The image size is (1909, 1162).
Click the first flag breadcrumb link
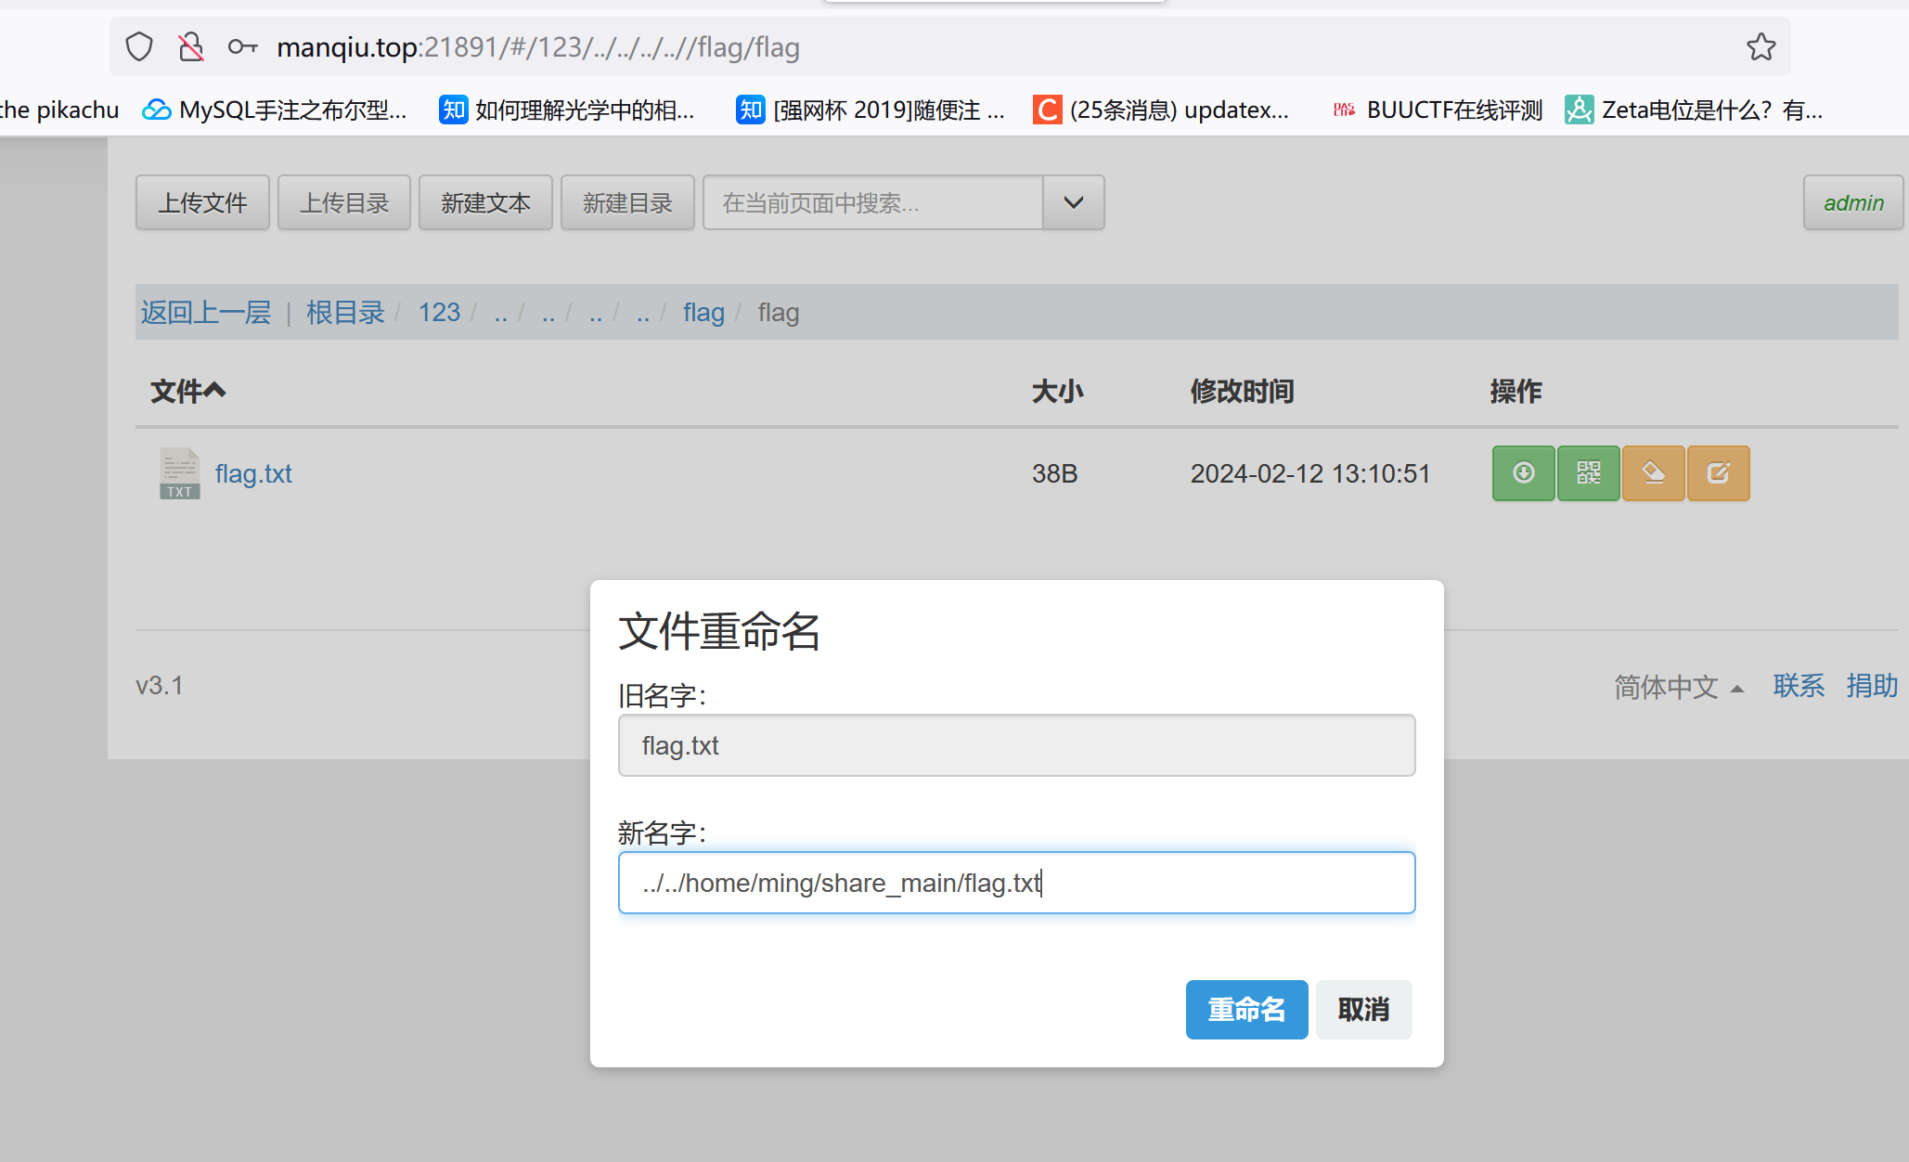pos(703,312)
